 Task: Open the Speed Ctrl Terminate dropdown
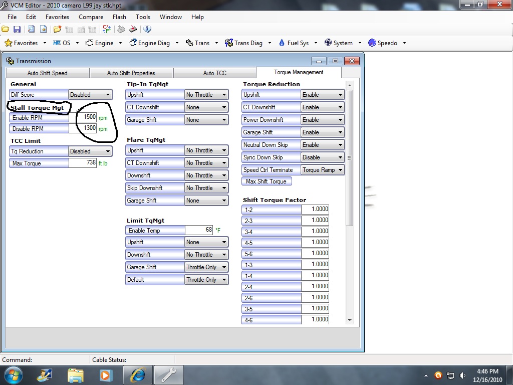tap(323, 170)
